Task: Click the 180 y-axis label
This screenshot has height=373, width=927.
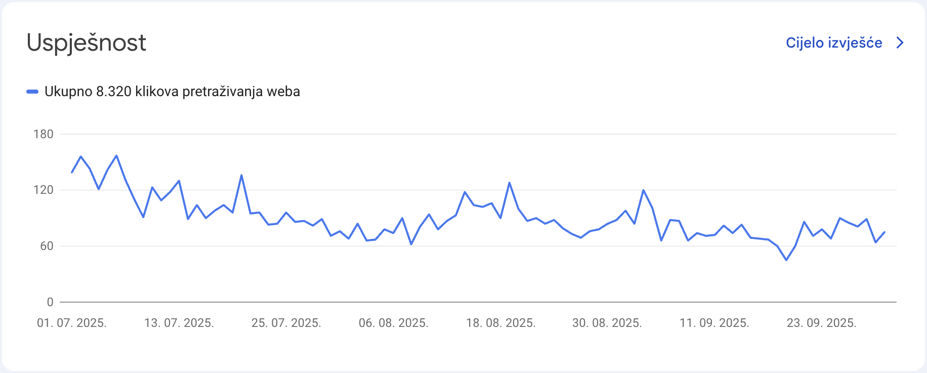Action: [44, 134]
